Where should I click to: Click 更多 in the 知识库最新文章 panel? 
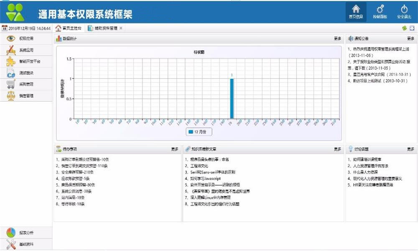click(x=337, y=149)
